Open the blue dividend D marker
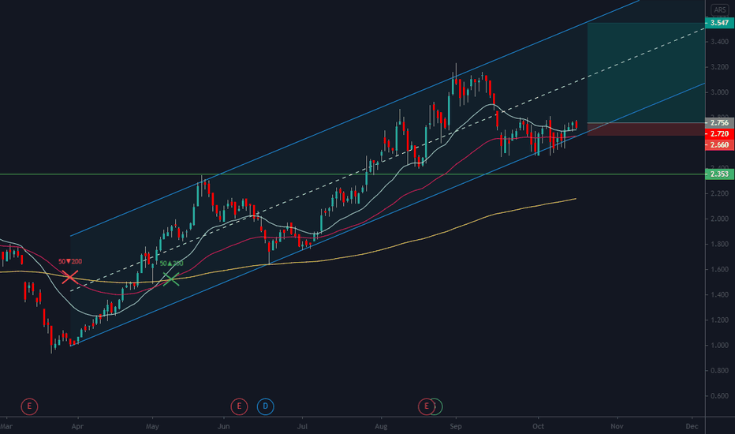 coord(265,406)
